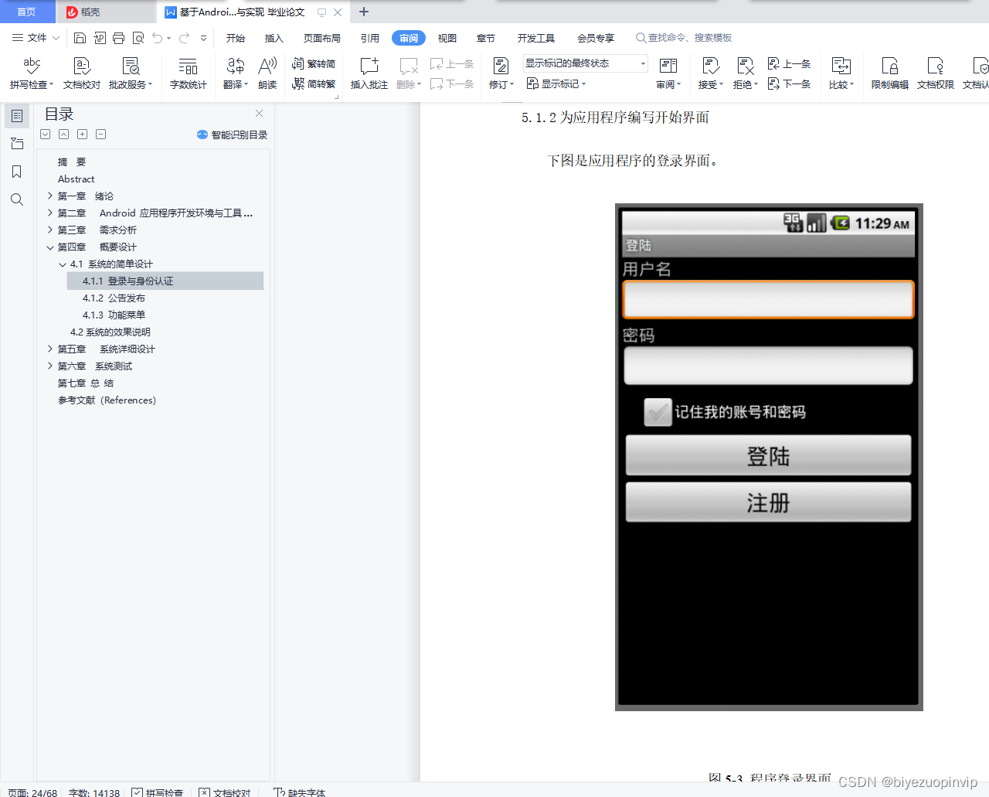The image size is (989, 797).
Task: Insert a comment with 插入批注
Action: click(369, 73)
